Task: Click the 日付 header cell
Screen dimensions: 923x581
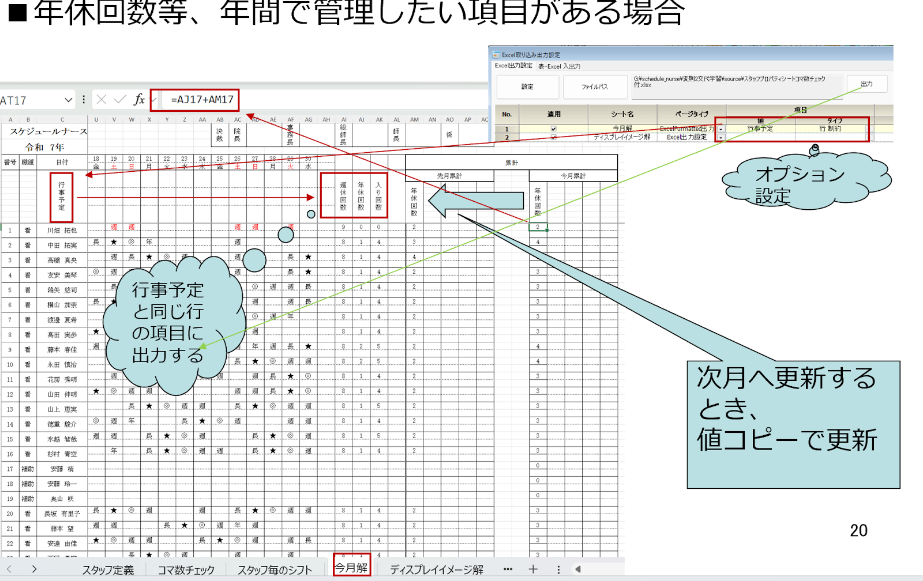Action: click(x=62, y=162)
